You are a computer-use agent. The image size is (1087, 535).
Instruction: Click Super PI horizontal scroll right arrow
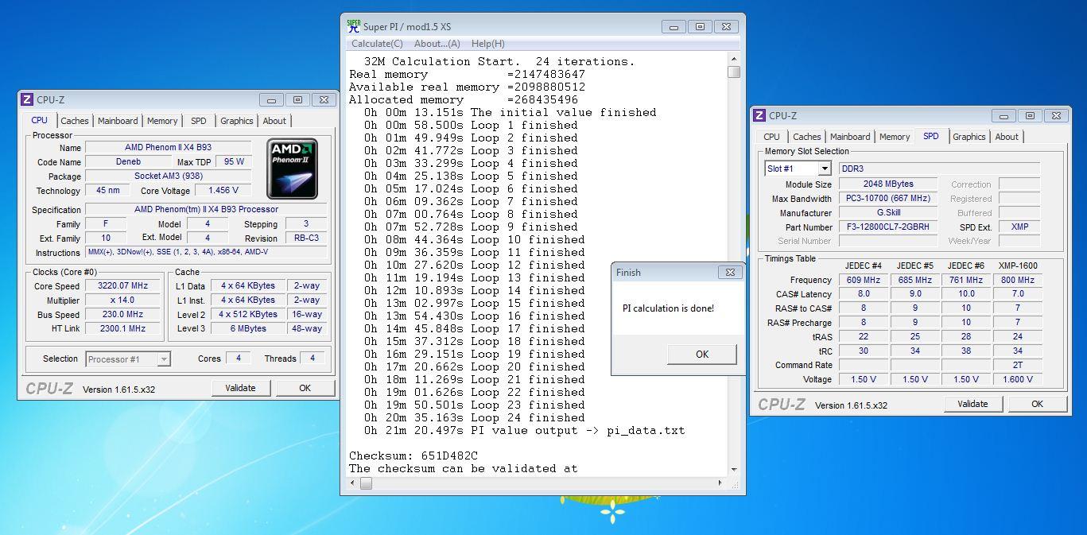click(722, 482)
